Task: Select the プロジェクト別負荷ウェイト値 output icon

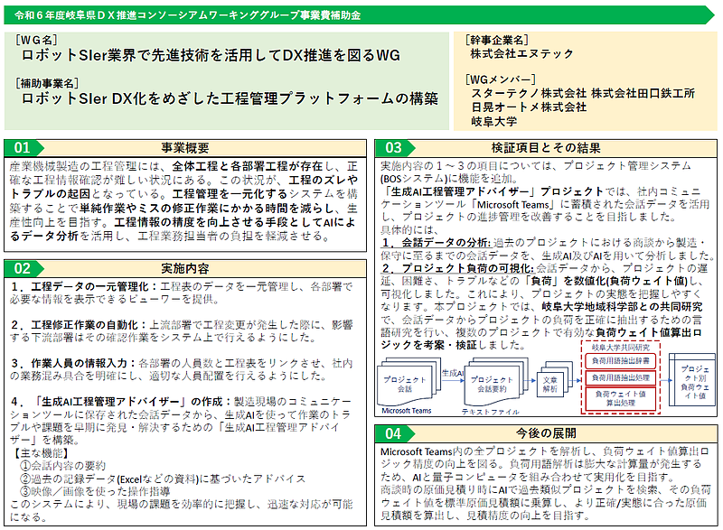Action: [x=694, y=382]
